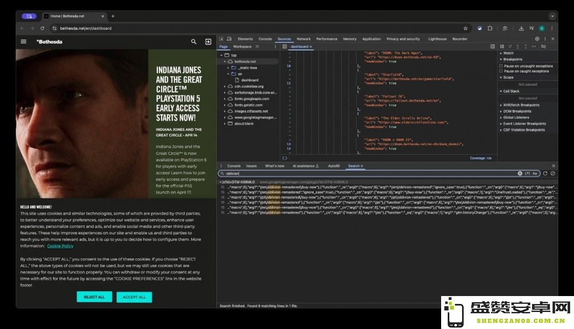The image size is (574, 329).
Task: Reload the page in Chrome
Action: coord(43,28)
